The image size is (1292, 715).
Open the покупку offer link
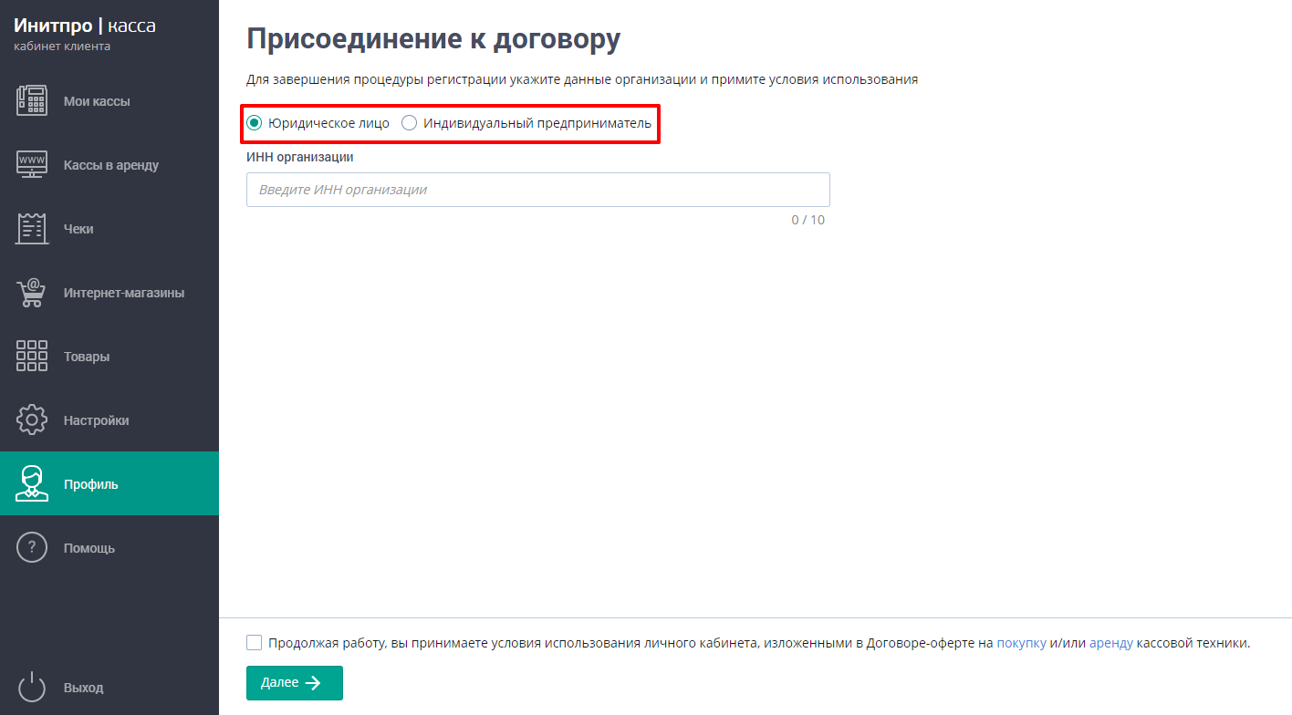click(1021, 643)
